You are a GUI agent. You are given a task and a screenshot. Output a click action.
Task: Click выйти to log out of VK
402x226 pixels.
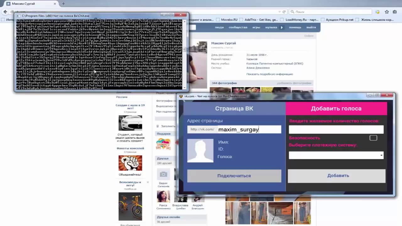pos(311,27)
